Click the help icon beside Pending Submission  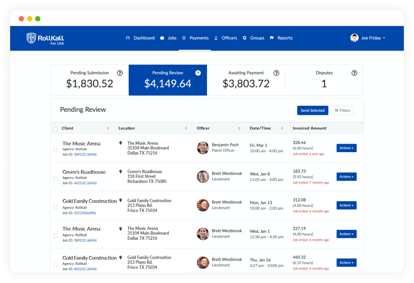click(x=120, y=73)
